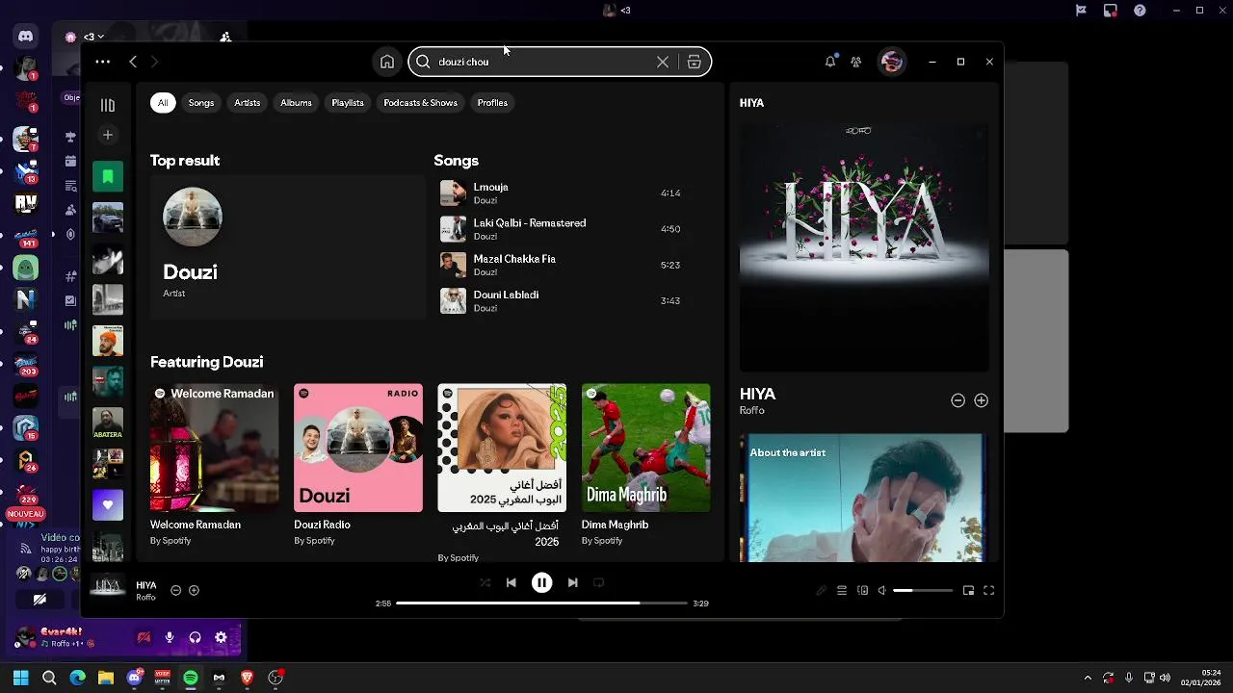Toggle the play queue panel
The width and height of the screenshot is (1233, 693).
pos(842,590)
